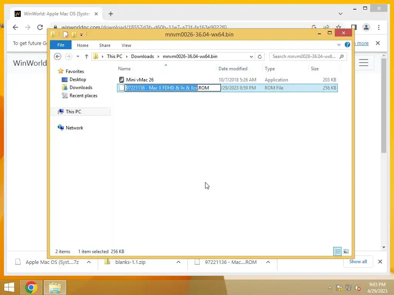
Task: Show hidden system tray icons
Action: click(x=330, y=288)
